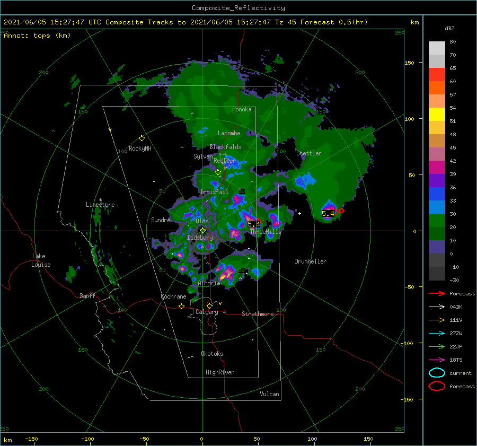Image resolution: width=477 pixels, height=446 pixels.
Task: Click the Lacombe city label
Action: point(229,133)
